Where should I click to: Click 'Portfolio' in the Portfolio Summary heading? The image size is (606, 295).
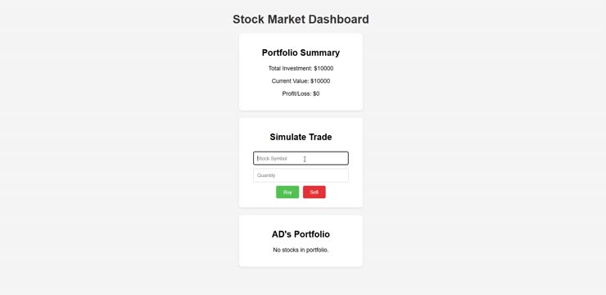pyautogui.click(x=281, y=52)
